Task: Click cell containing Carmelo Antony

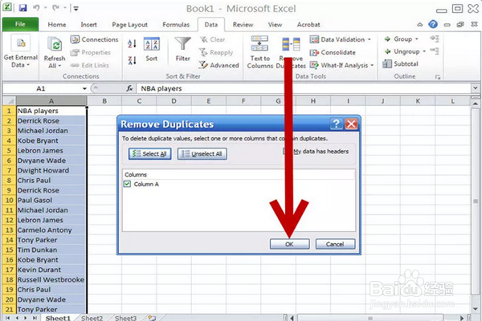Action: (x=51, y=230)
